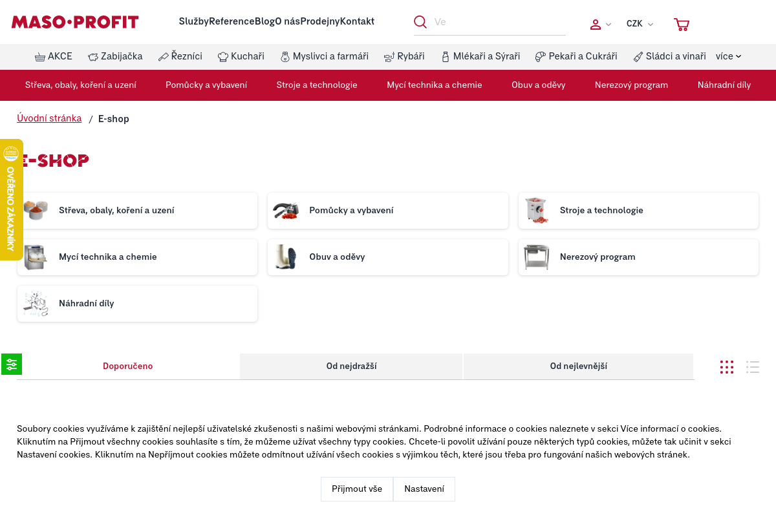Click the search magnifier icon
Viewport: 776px width, 517px height.
tap(420, 22)
